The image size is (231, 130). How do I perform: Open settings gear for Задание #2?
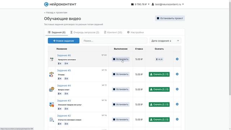point(177,119)
